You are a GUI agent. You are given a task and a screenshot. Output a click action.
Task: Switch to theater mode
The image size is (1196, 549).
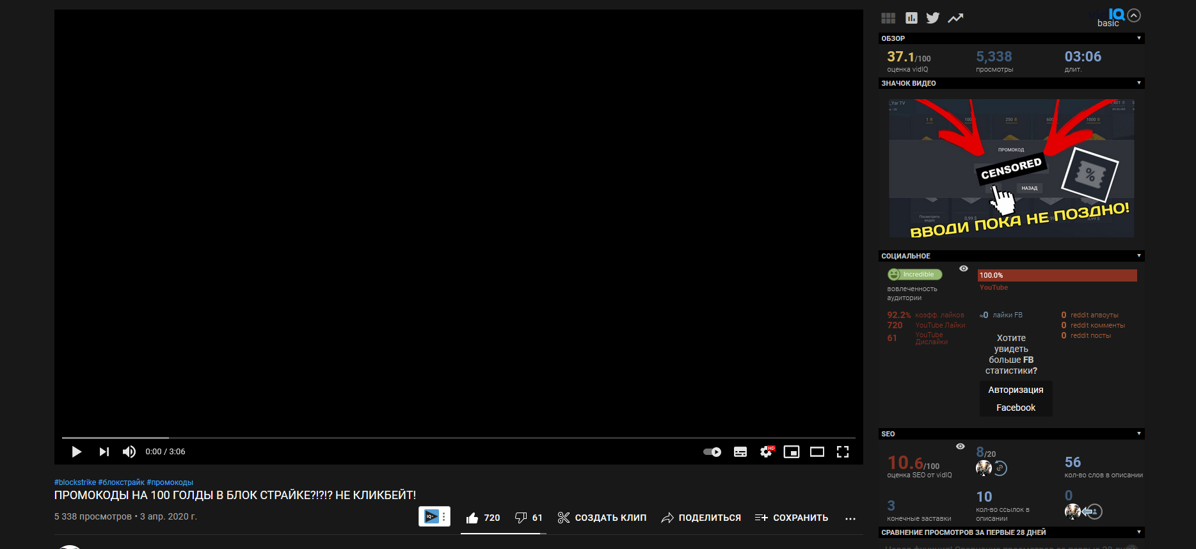[x=817, y=452]
